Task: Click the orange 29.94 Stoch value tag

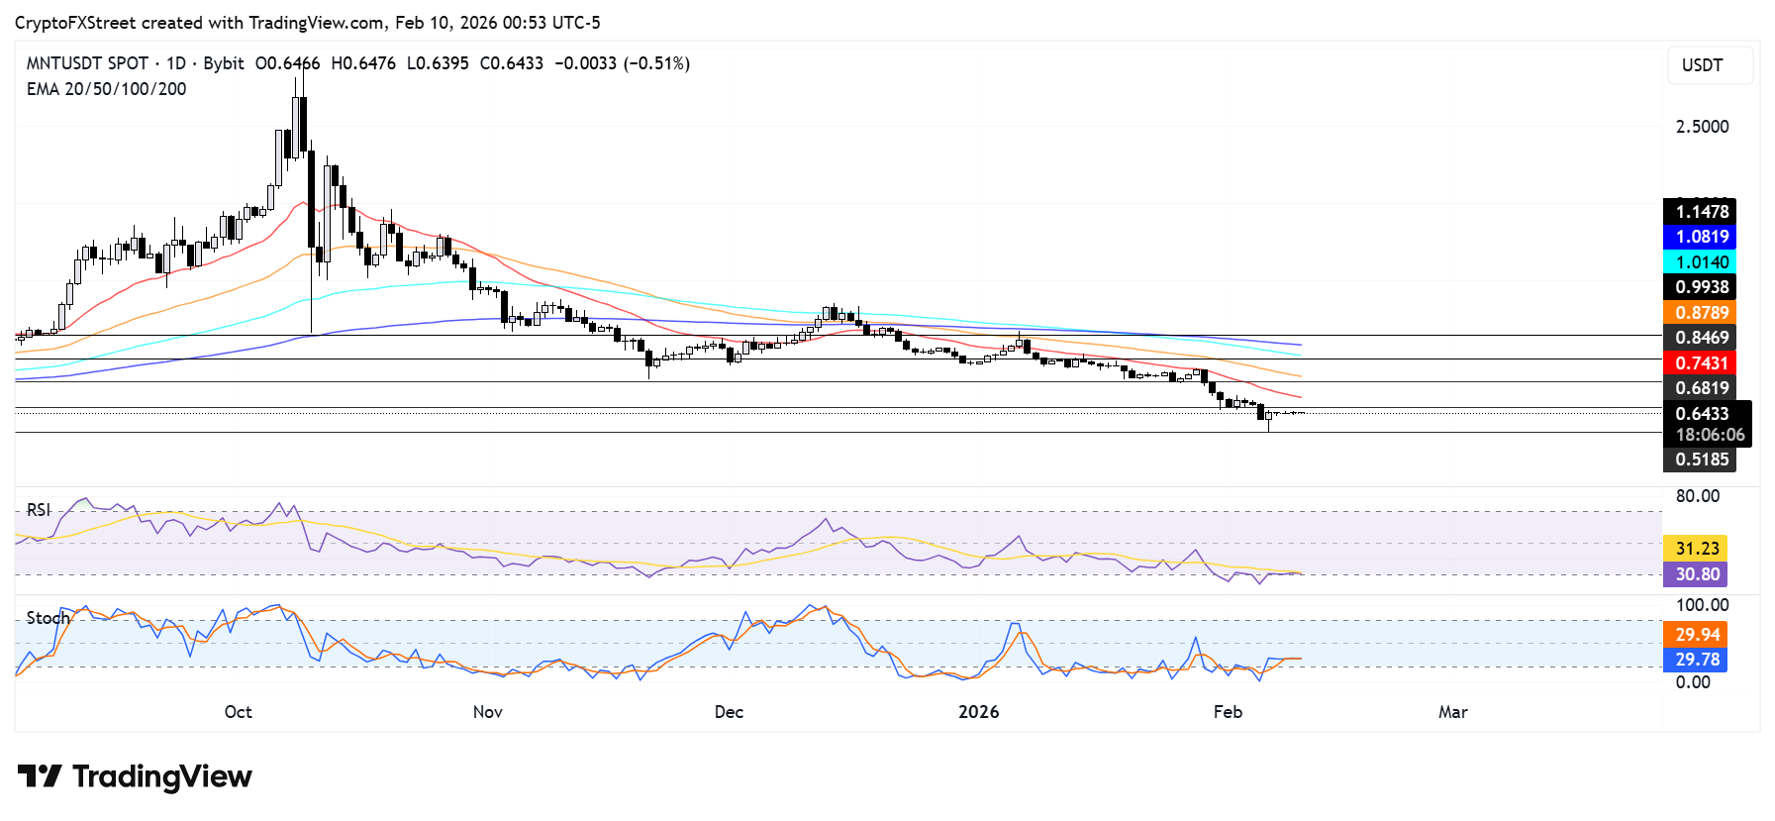Action: coord(1696,635)
